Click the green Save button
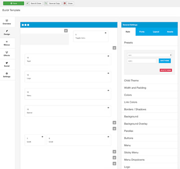The width and height of the screenshot is (180, 169). point(13,3)
